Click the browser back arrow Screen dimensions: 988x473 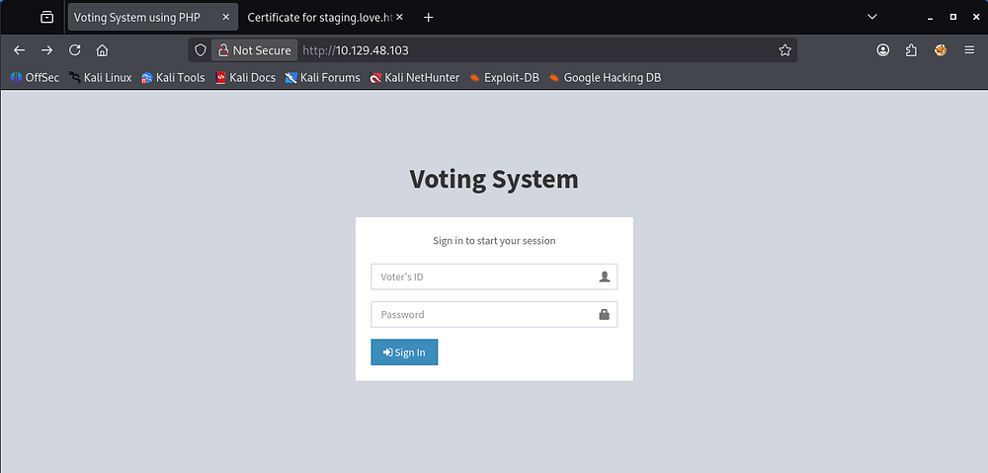click(19, 50)
